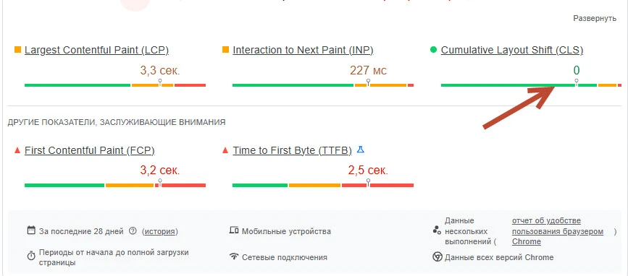Image resolution: width=628 pixels, height=276 pixels.
Task: Click the marker on the LCP distribution bar
Action: [160, 82]
